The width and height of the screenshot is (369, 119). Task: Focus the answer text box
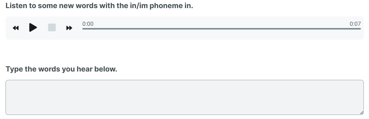[184, 97]
